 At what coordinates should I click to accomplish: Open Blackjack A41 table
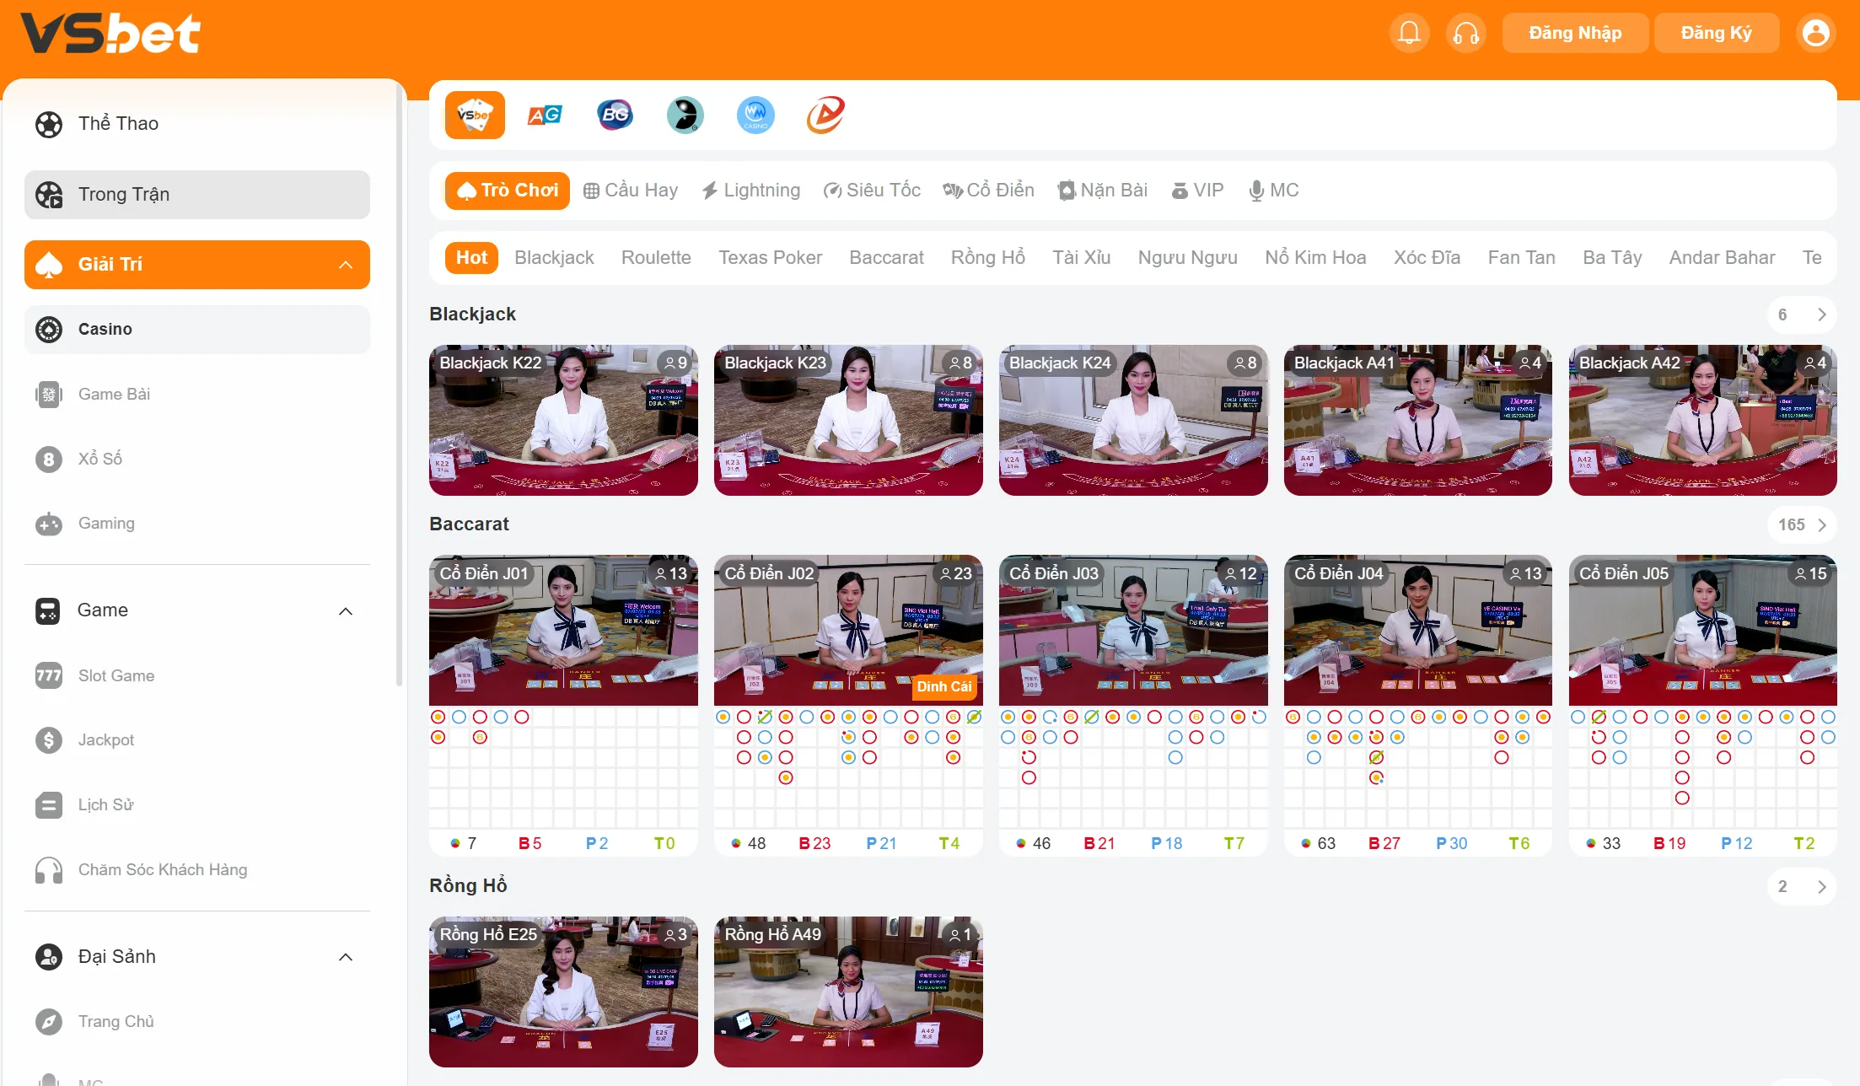(1418, 420)
